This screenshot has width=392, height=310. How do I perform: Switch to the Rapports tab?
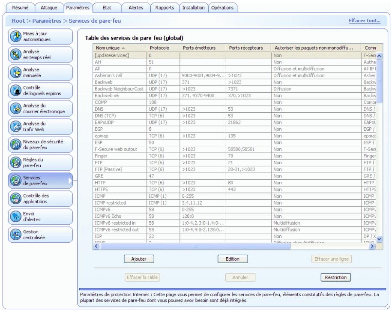point(165,8)
